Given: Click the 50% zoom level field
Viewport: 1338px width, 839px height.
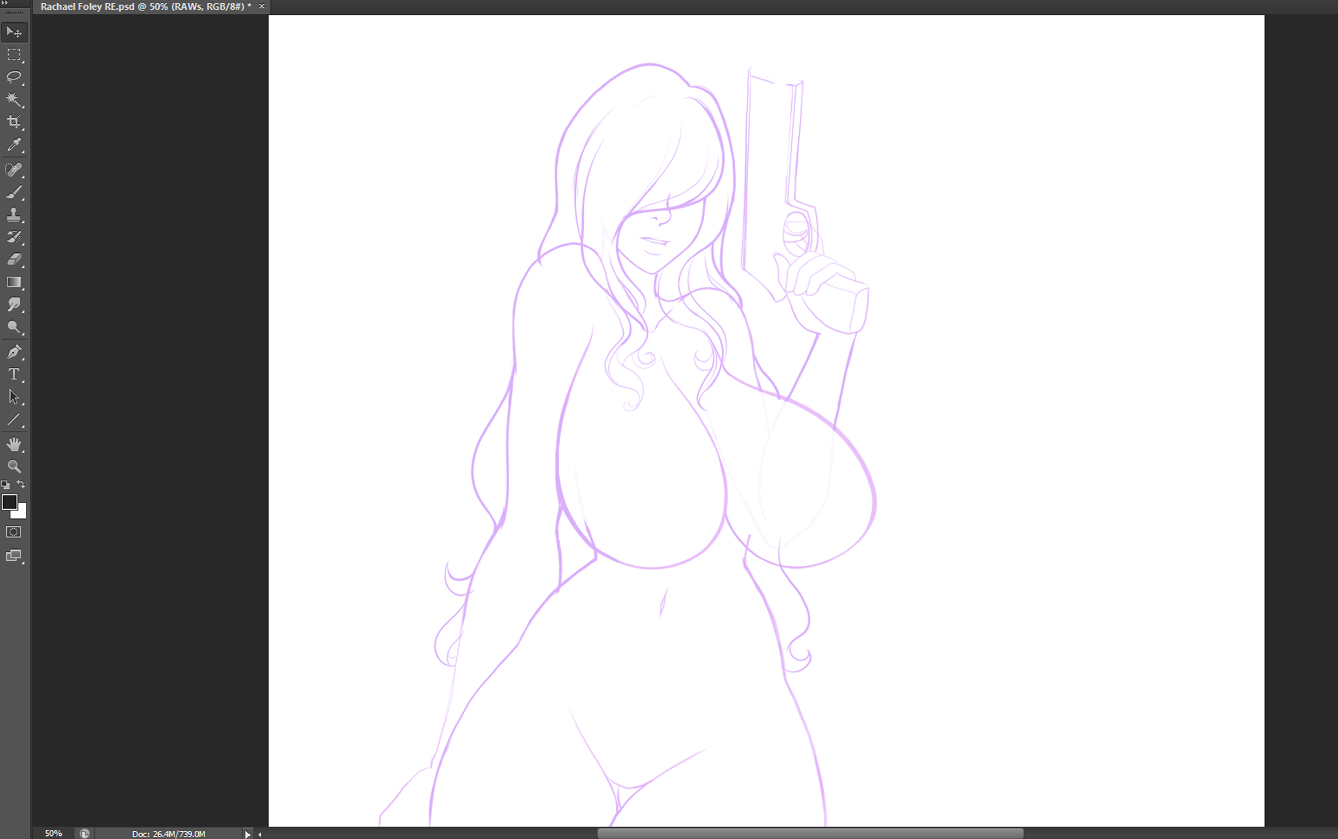Looking at the screenshot, I should (54, 833).
